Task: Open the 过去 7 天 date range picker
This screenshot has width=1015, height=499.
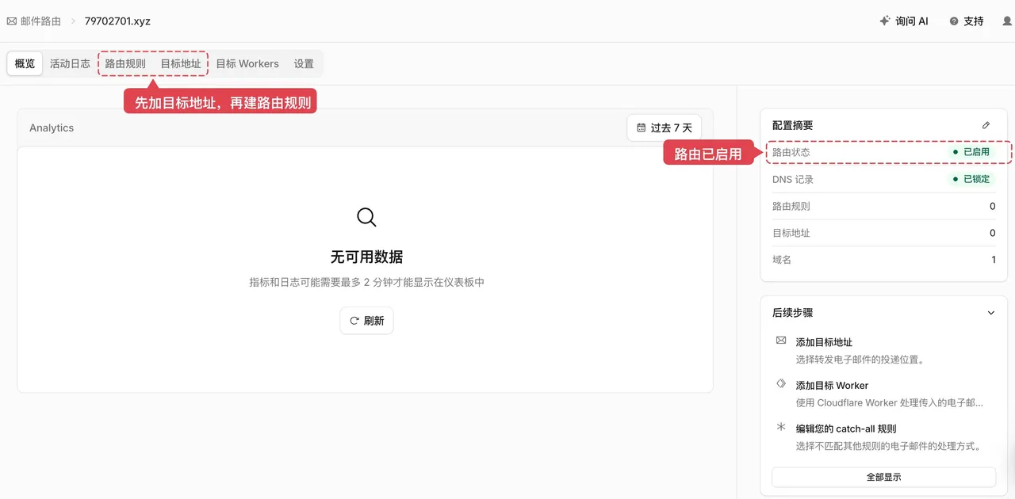Action: [x=665, y=128]
